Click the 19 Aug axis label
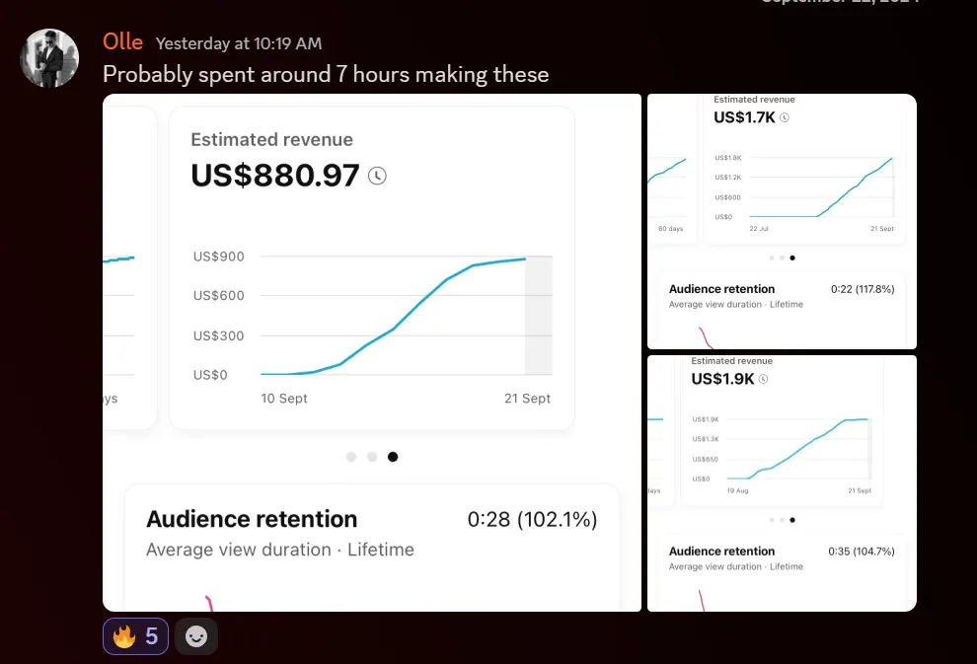Screen dimensions: 977x664 coord(738,490)
